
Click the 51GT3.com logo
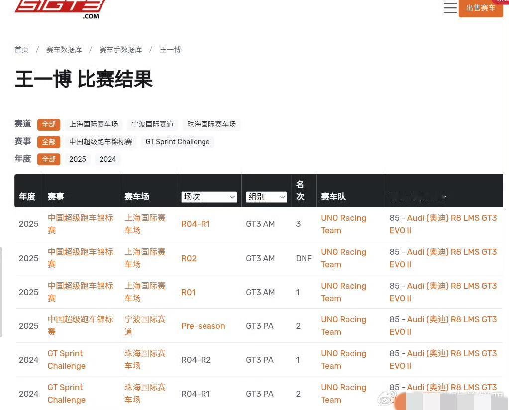tap(60, 9)
